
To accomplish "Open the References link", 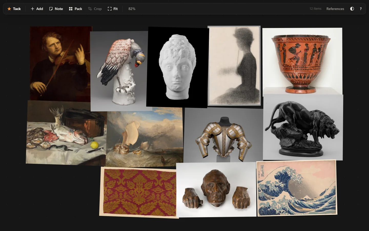I will pos(335,9).
